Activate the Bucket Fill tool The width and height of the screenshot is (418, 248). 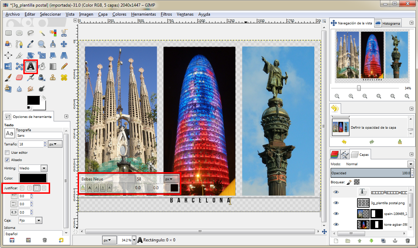[41, 66]
